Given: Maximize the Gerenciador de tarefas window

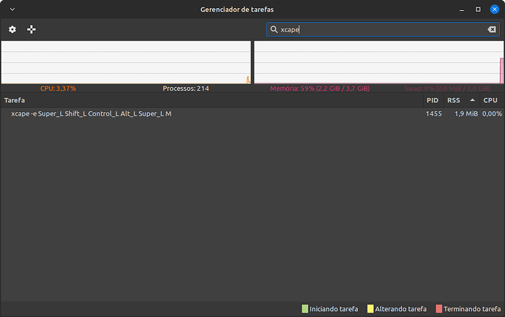Looking at the screenshot, I should [x=478, y=9].
